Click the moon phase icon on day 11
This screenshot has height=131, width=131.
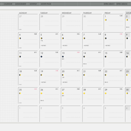pyautogui.click(x=20, y=57)
